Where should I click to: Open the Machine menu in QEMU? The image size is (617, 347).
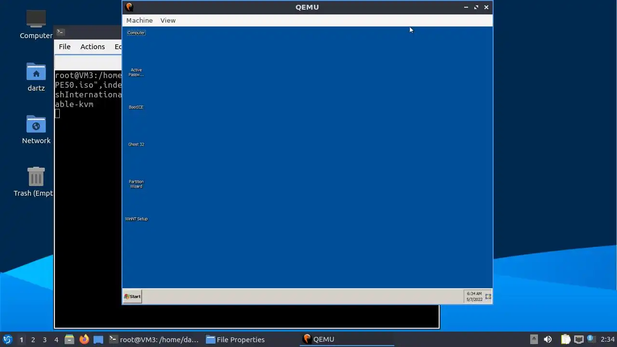[139, 20]
